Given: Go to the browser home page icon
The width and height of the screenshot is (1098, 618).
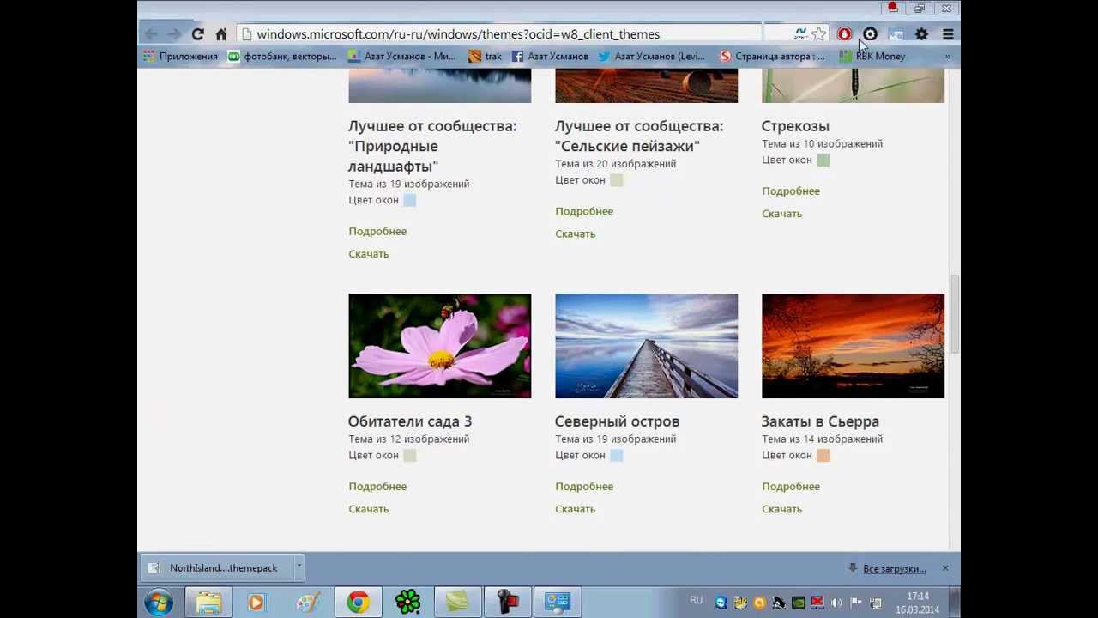Looking at the screenshot, I should 220,34.
